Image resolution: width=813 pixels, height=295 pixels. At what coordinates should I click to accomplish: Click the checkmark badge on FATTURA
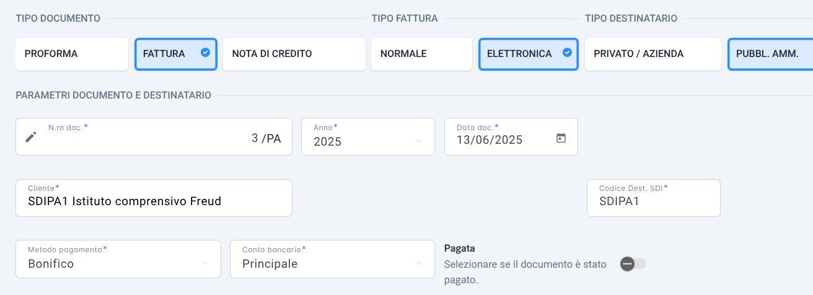click(x=205, y=53)
